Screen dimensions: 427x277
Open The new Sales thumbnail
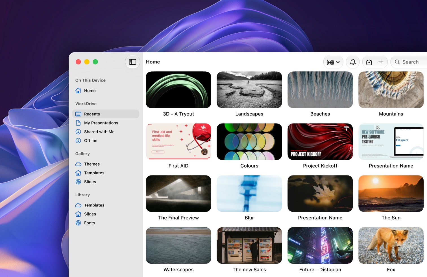point(249,245)
